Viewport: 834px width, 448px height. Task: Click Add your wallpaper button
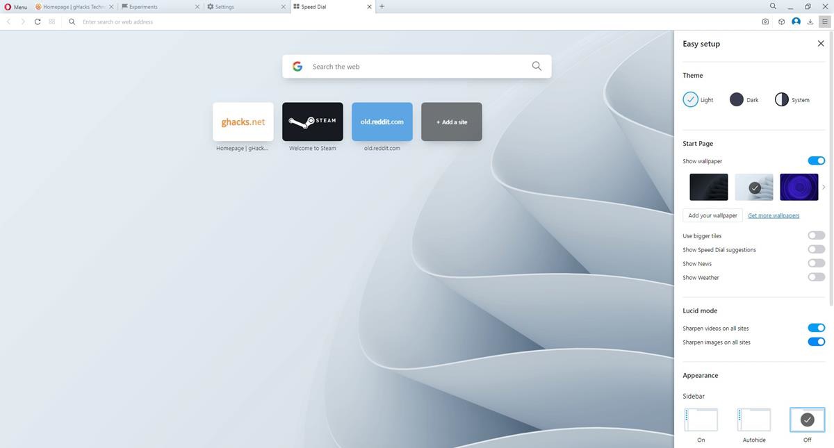tap(712, 215)
